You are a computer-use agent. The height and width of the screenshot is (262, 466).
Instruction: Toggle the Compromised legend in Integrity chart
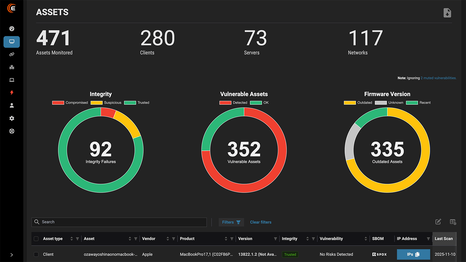(70, 103)
